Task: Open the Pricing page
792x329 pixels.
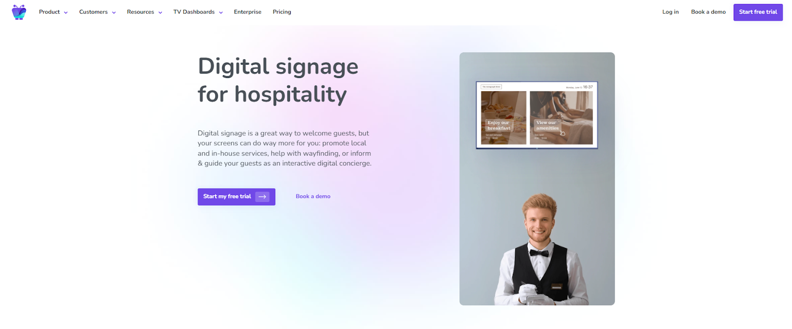Action: tap(282, 12)
